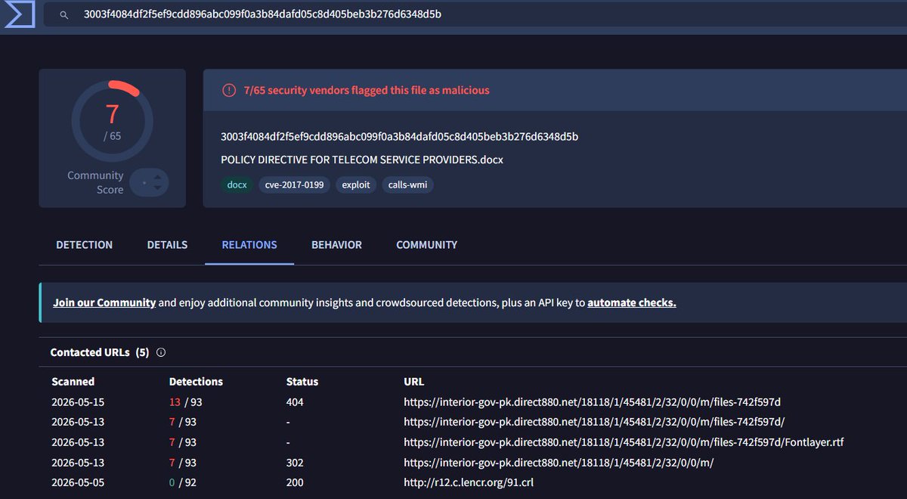Select the exploit tag
The width and height of the screenshot is (907, 499).
[x=356, y=184]
